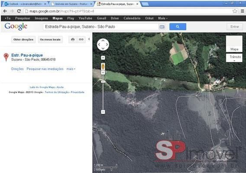
Task: Open Labs do Google Maps link
Action: tap(42, 87)
